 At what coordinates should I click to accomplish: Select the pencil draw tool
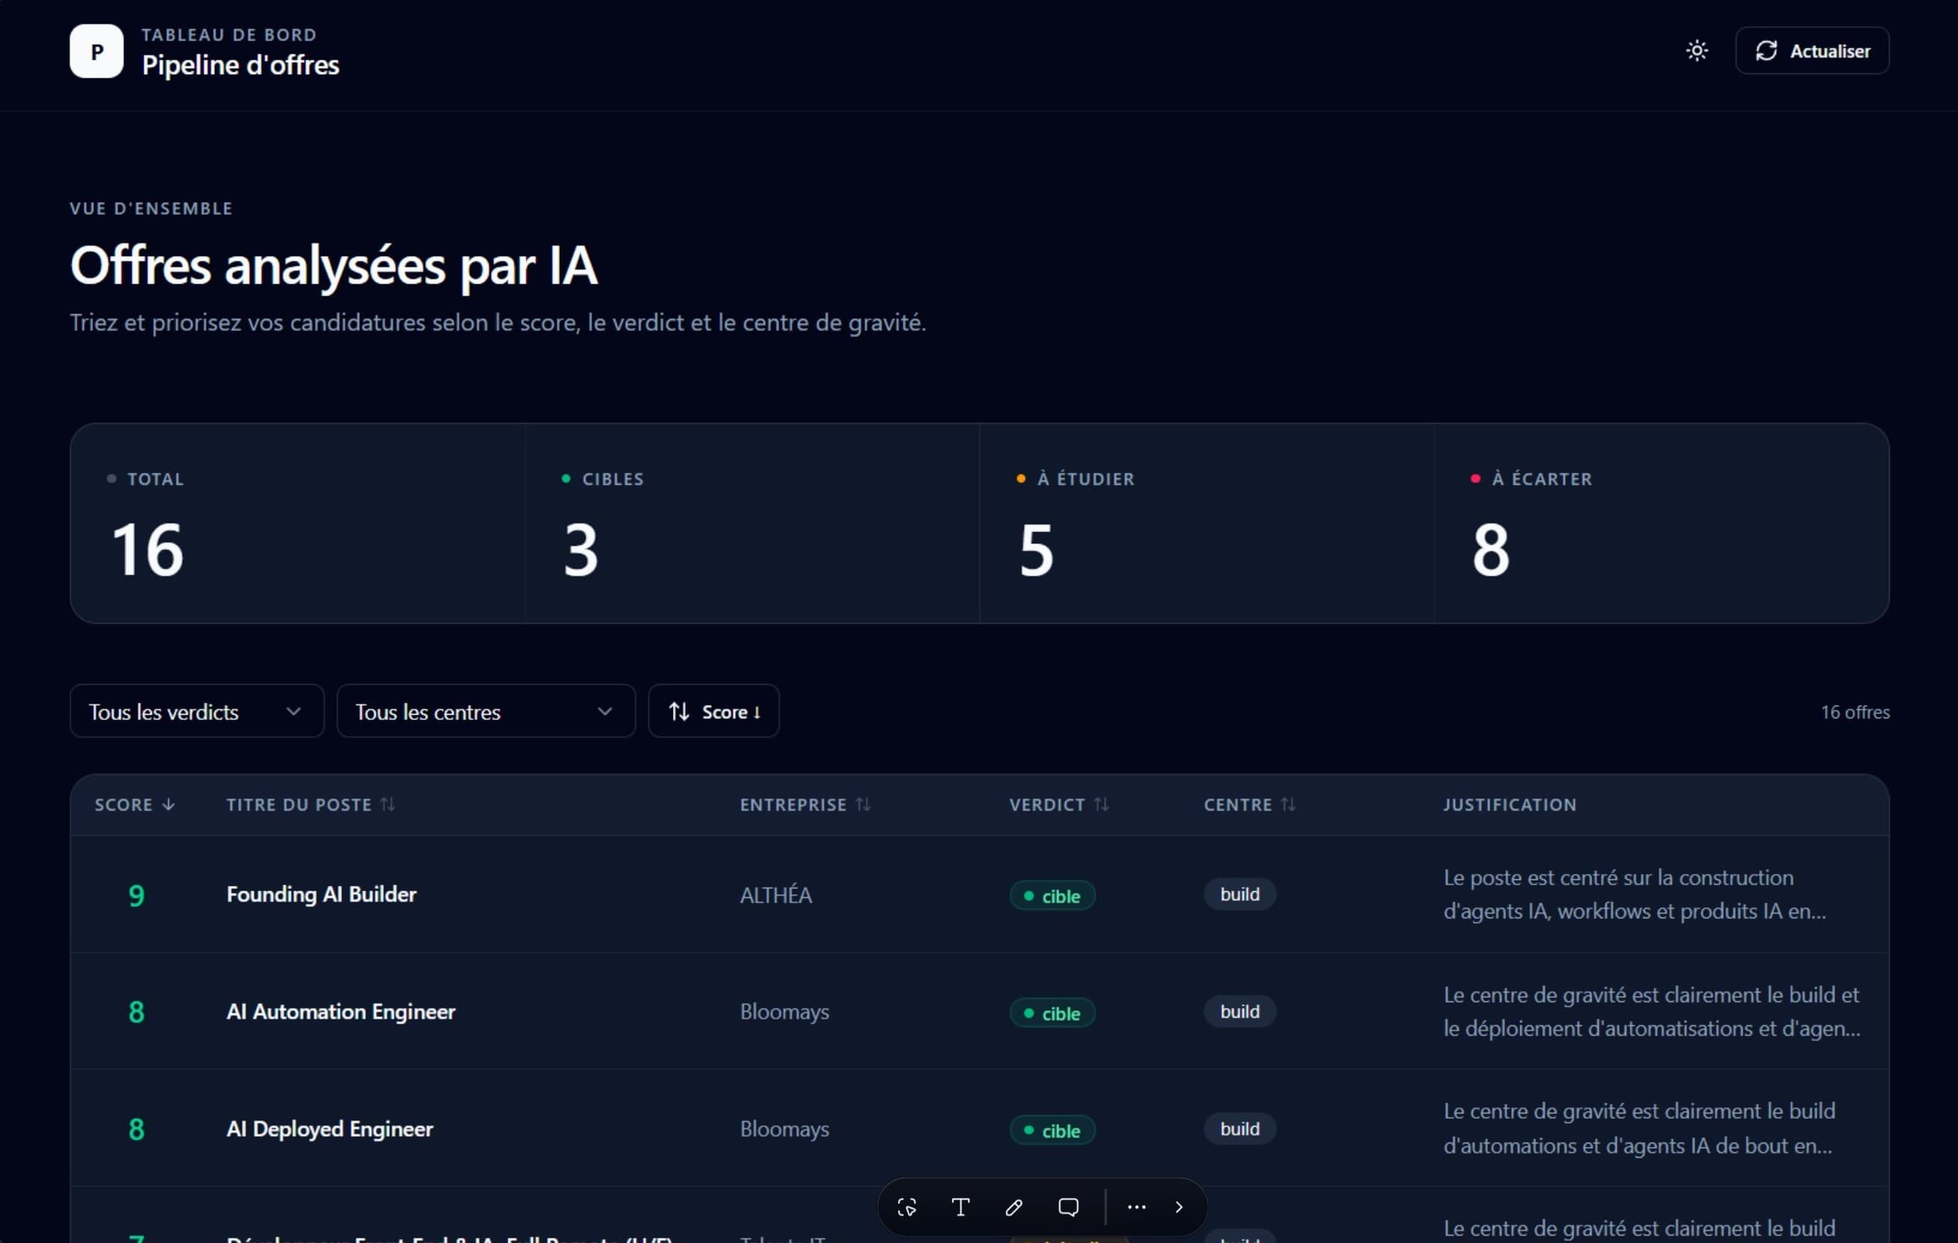pyautogui.click(x=1014, y=1207)
